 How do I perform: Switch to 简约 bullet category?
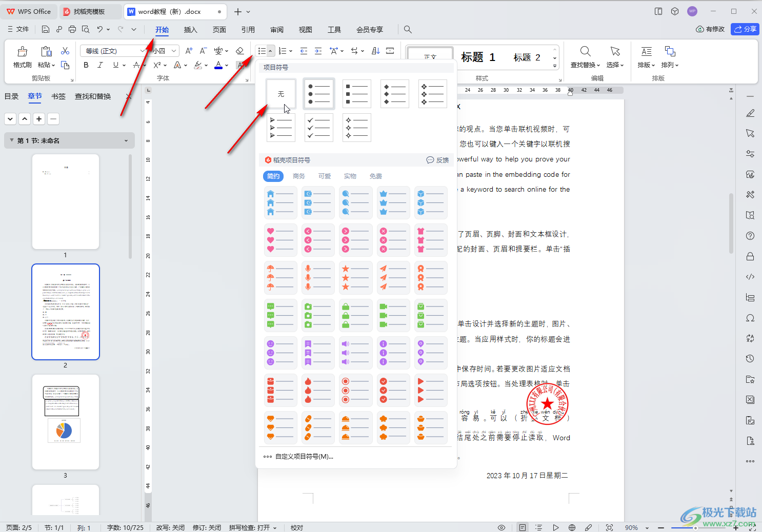tap(273, 176)
